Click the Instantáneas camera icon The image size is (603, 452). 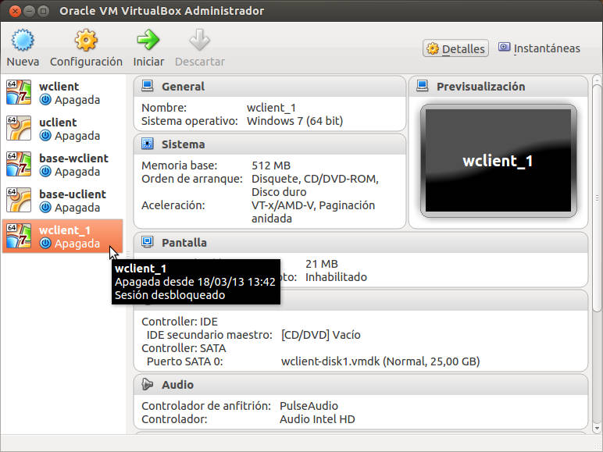point(504,48)
